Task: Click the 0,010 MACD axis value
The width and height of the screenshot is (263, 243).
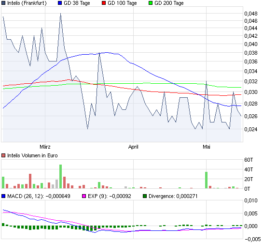Action: pyautogui.click(x=251, y=200)
